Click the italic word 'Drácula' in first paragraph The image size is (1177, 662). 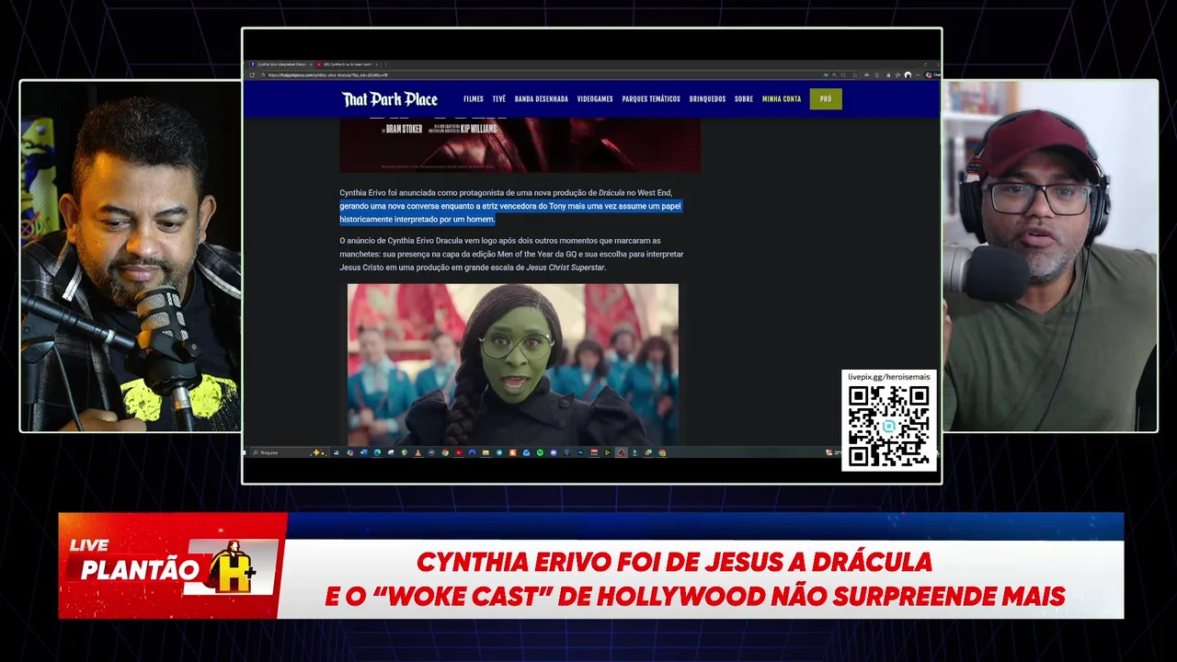tap(611, 193)
